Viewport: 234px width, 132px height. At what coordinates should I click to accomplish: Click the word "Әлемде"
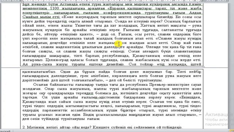tap(152, 47)
